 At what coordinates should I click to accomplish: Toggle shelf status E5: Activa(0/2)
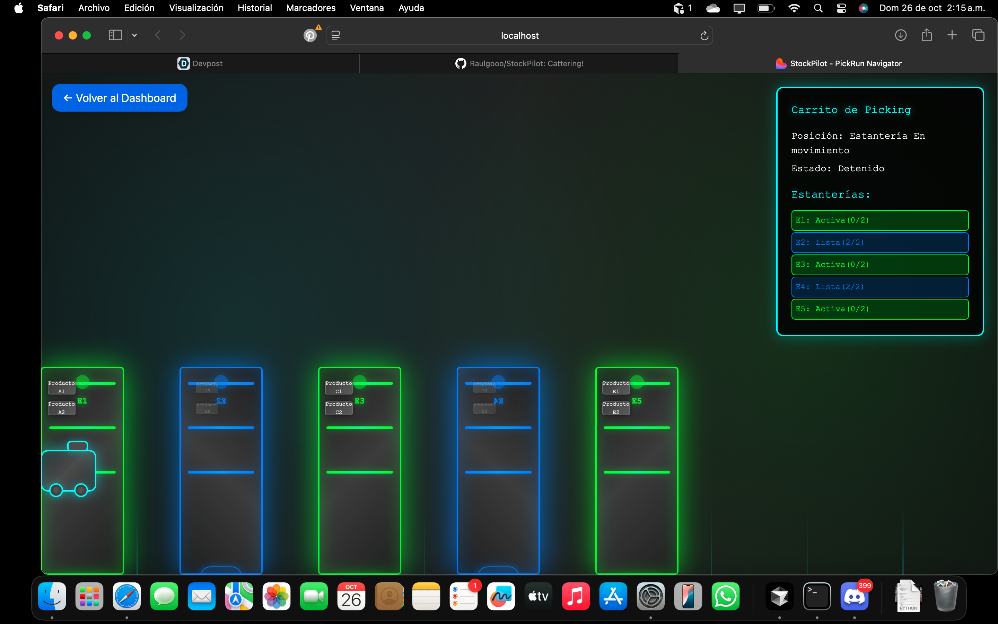click(879, 309)
